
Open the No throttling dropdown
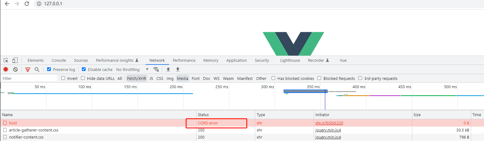(x=132, y=69)
